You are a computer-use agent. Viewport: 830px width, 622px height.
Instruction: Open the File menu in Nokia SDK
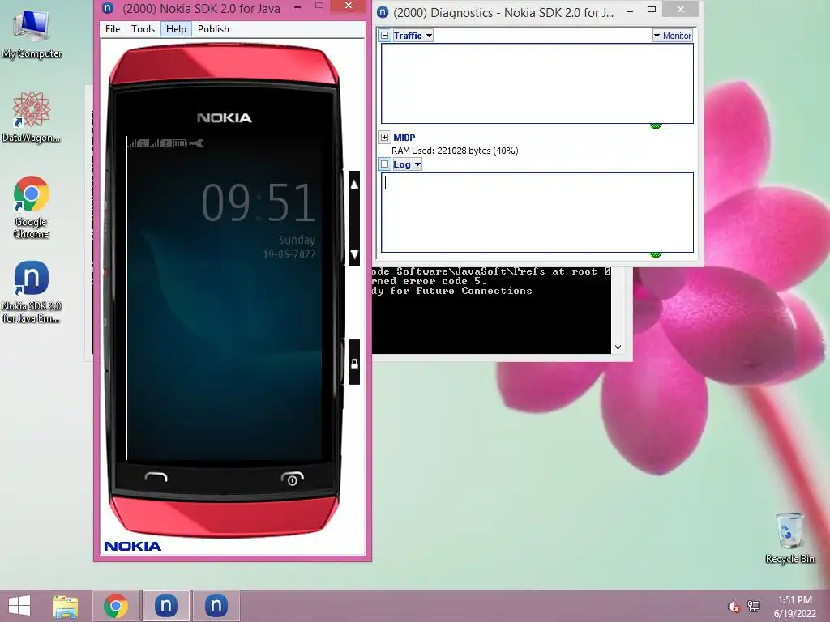click(x=112, y=29)
